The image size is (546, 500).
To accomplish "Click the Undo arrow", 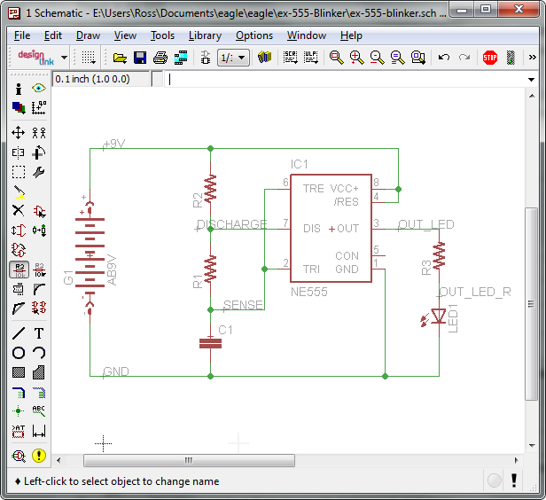I will [x=443, y=58].
